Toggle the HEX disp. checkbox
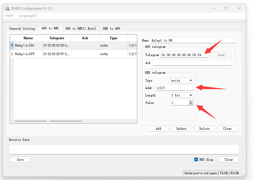The image size is (254, 180). pos(196,160)
